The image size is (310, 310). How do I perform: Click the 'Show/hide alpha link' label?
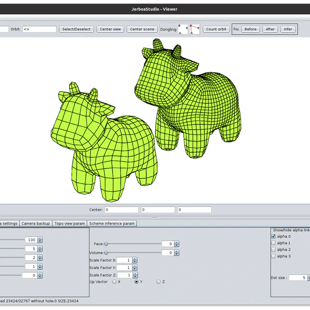pyautogui.click(x=292, y=230)
